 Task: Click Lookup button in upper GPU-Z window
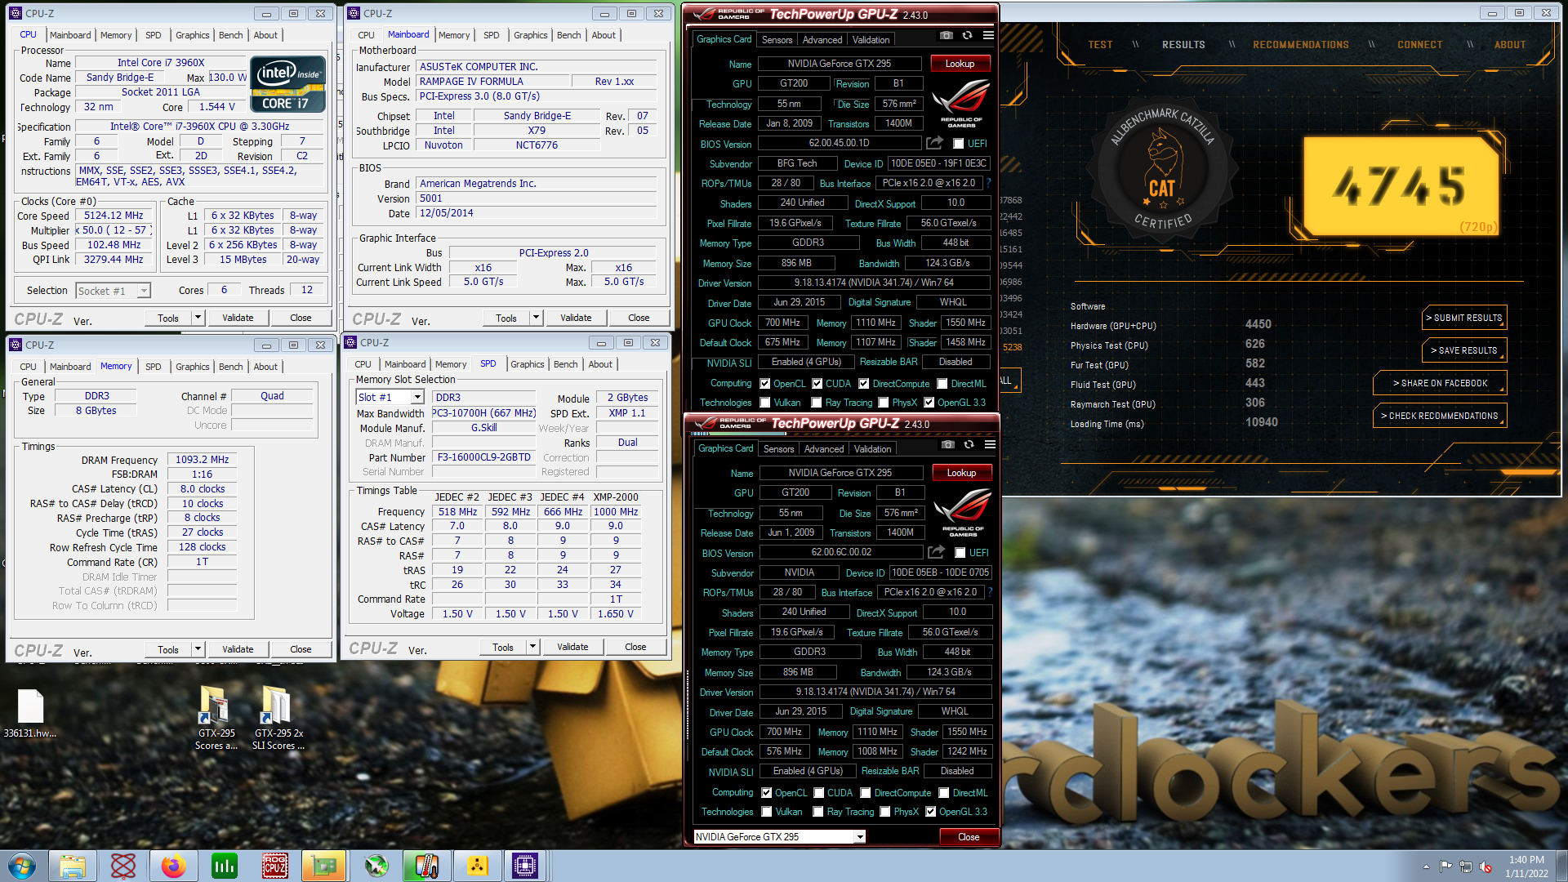[960, 64]
